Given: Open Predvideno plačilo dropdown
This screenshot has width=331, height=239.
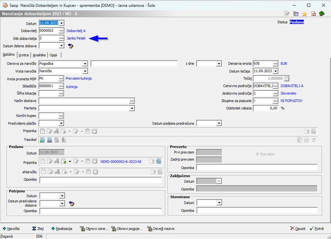Looking at the screenshot, I should click(61, 124).
